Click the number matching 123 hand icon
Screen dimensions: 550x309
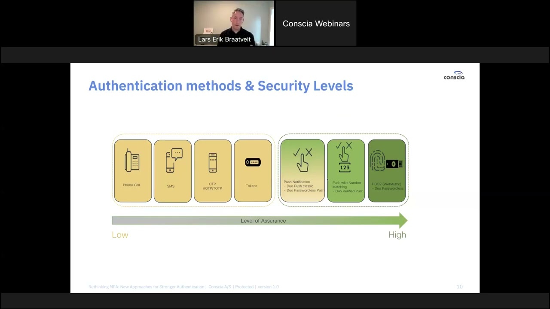coord(344,158)
